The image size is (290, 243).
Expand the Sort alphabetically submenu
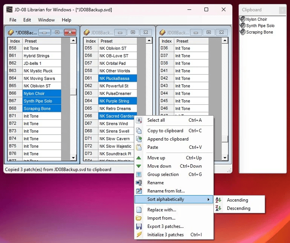174,199
